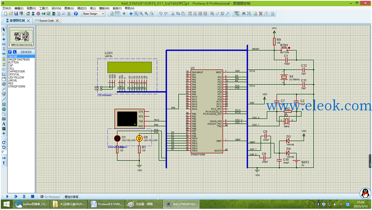372x210 pixels.
Task: Select 1N4148 in the devices list
Action: click(x=21, y=57)
